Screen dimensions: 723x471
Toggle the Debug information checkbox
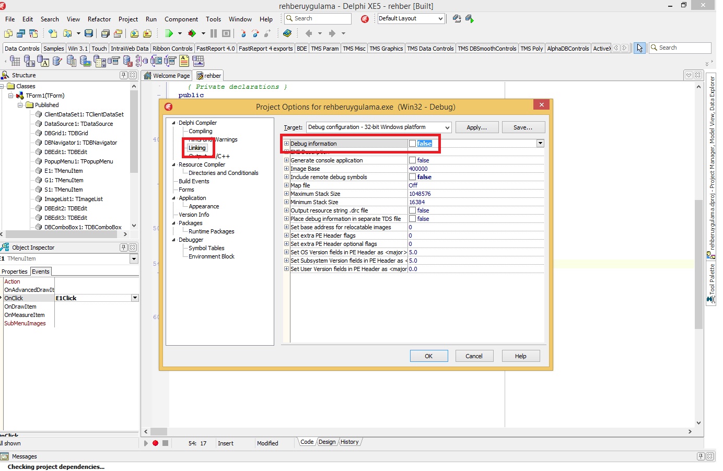pos(413,144)
